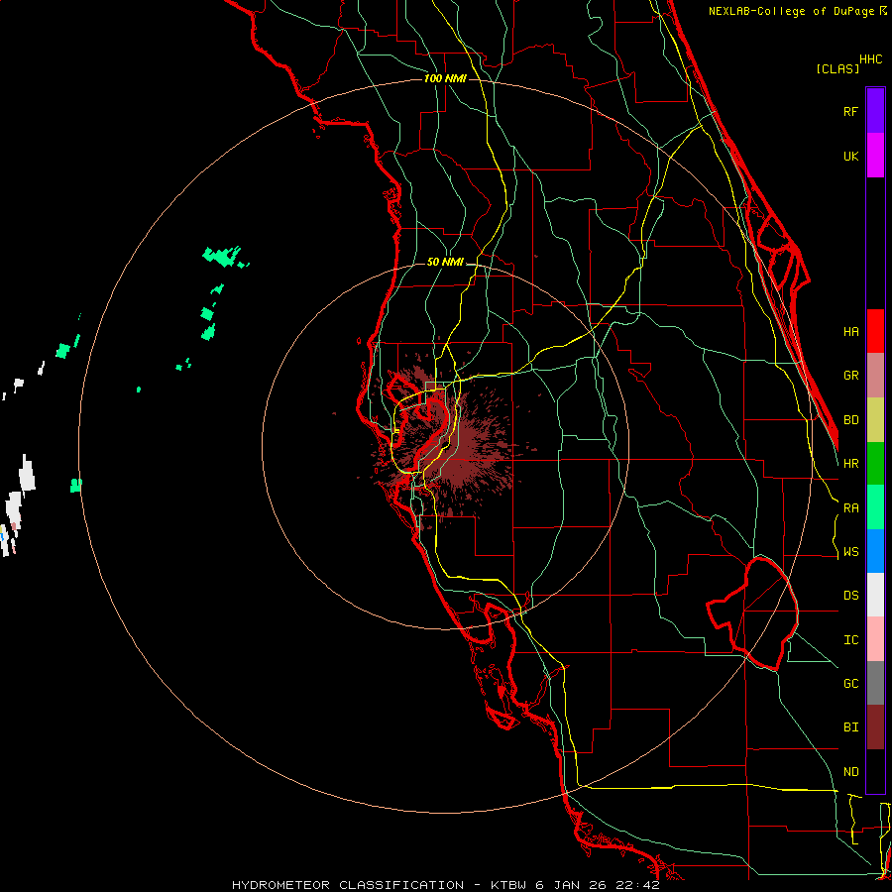Click the 'GC' legend label
Viewport: 892px width, 892px height.
850,684
